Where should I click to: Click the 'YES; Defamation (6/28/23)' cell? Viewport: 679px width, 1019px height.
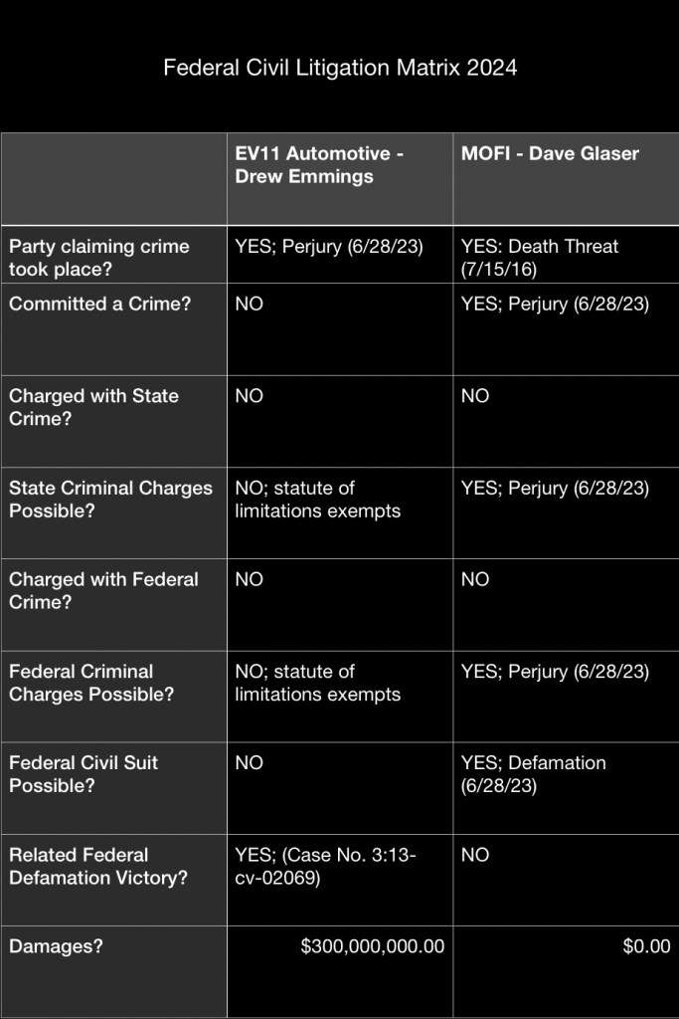(534, 774)
